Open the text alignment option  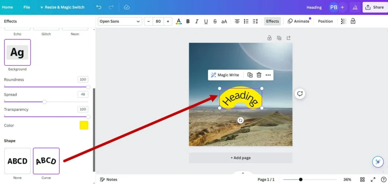click(237, 22)
